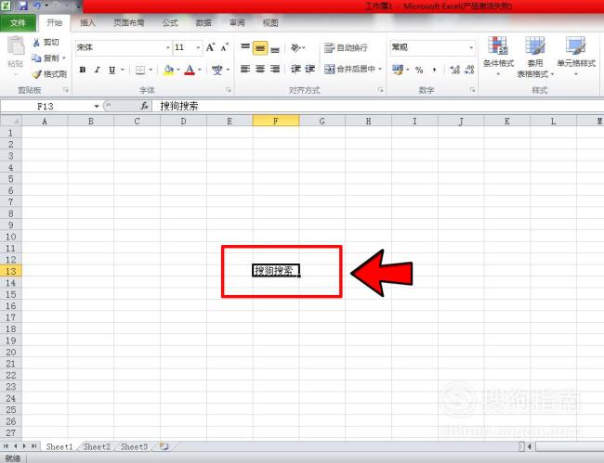Open the font size dropdown 11
This screenshot has width=604, height=463.
(198, 47)
